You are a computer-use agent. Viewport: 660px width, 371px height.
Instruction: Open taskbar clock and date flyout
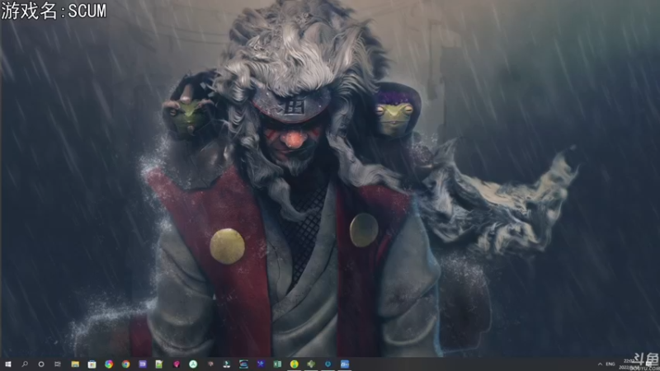click(x=628, y=364)
